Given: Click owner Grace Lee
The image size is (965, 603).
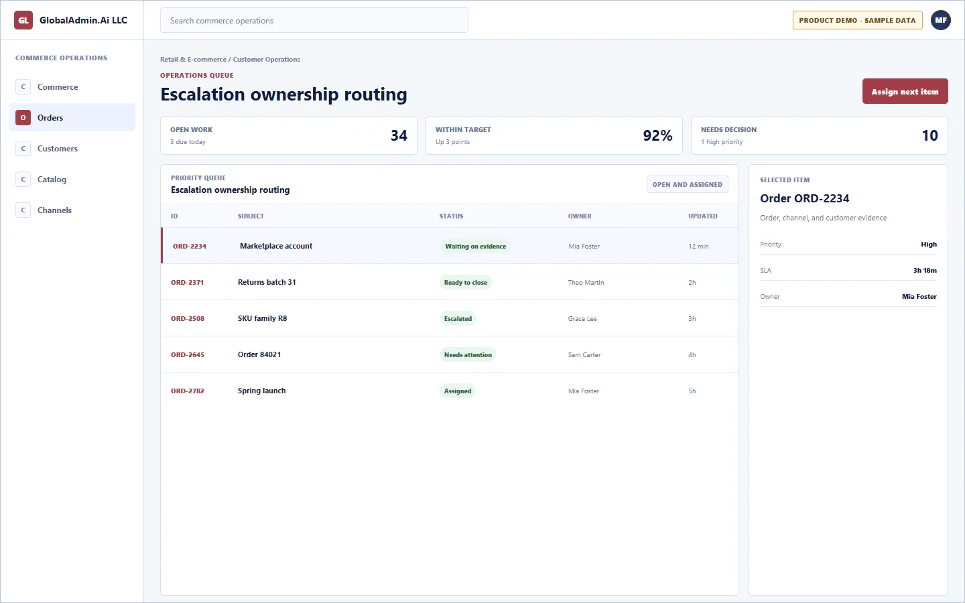Looking at the screenshot, I should 582,319.
